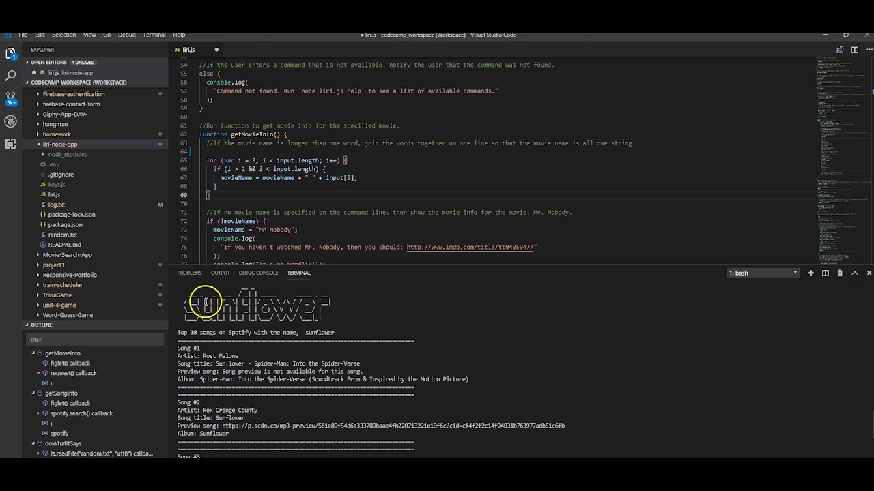Open Source Control view with 5k+ badge
This screenshot has height=491, width=874.
(10, 98)
